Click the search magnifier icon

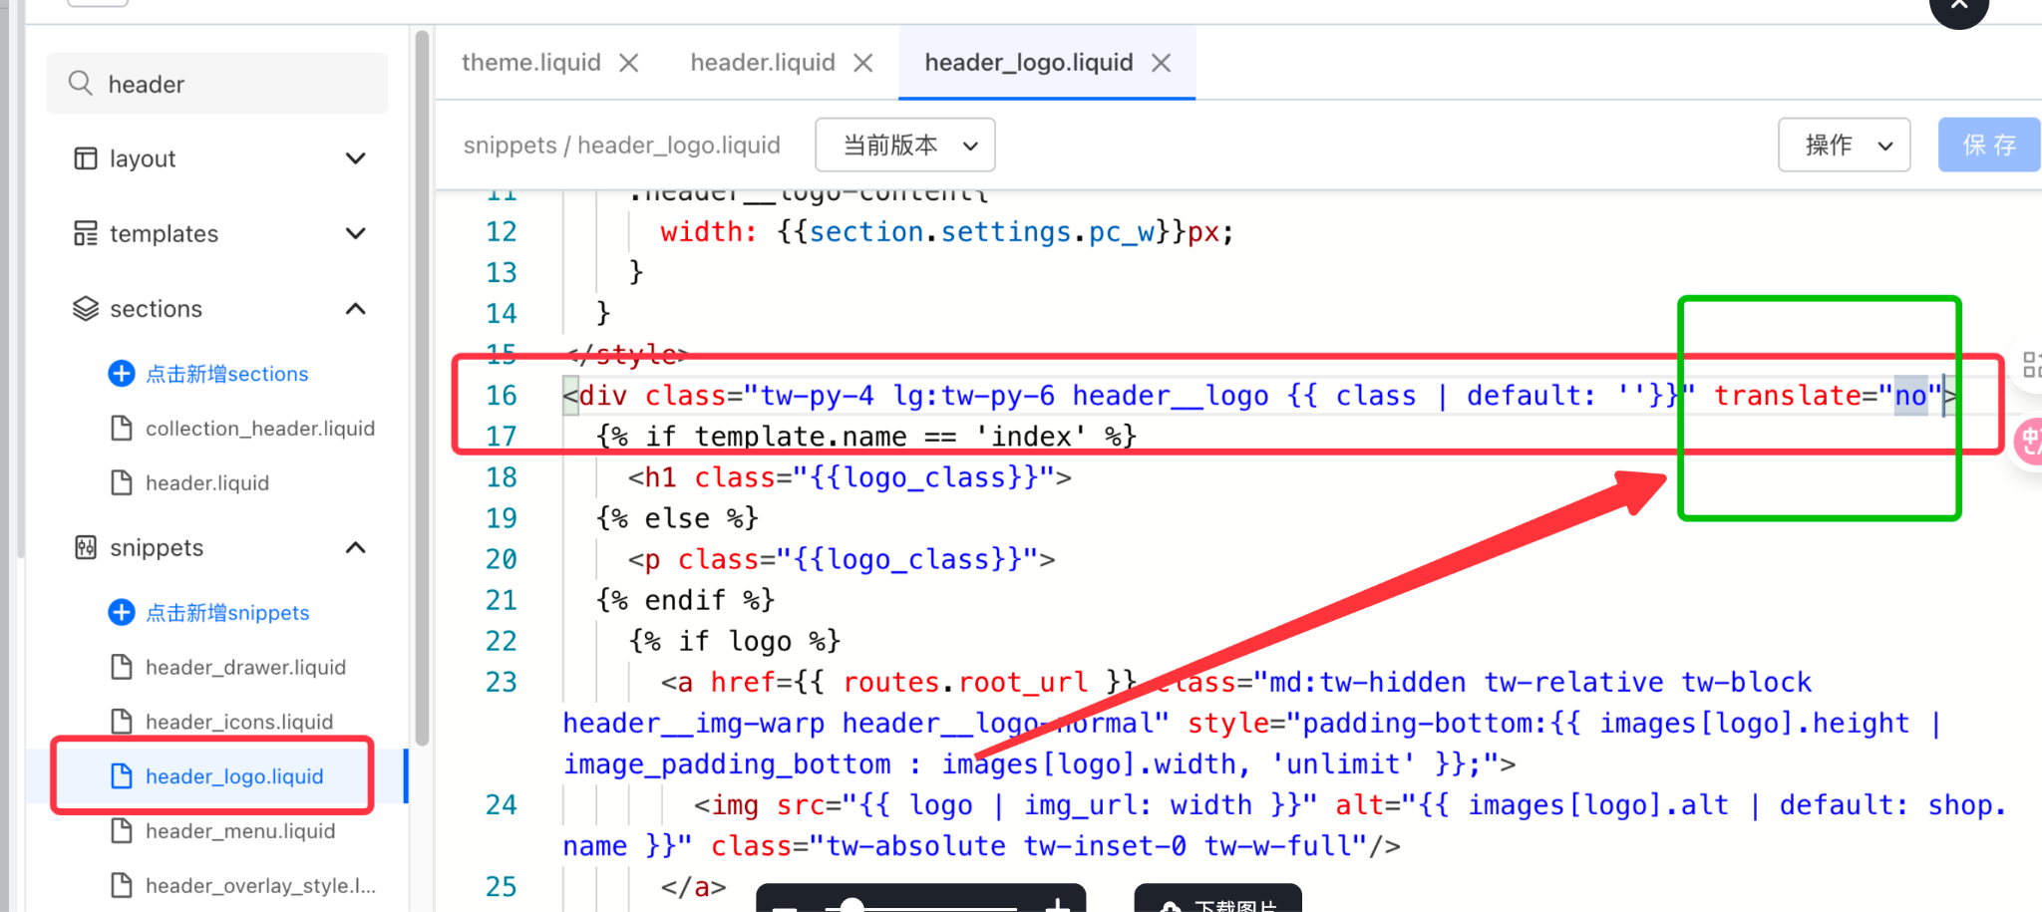tap(80, 84)
